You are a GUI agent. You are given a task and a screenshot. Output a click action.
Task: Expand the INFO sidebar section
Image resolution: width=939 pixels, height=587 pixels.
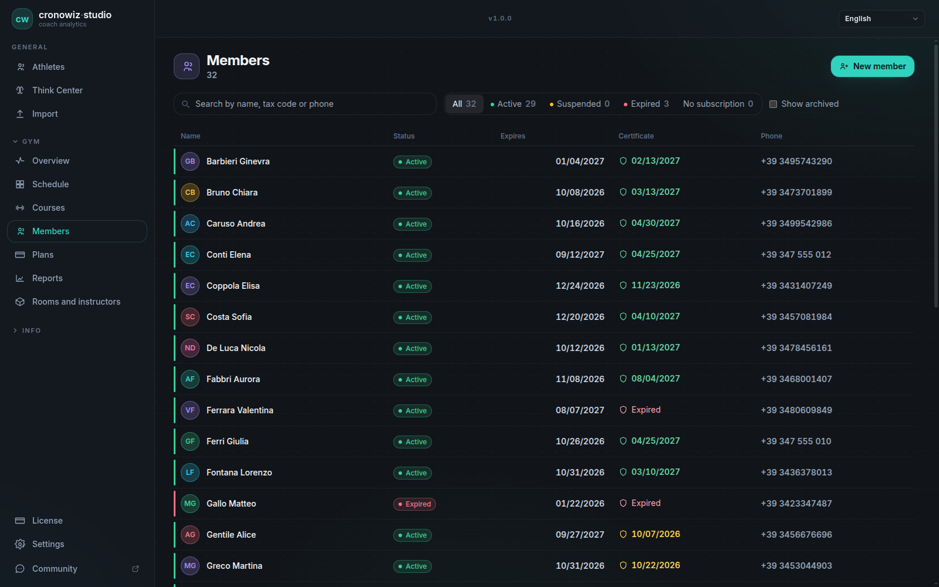26,330
